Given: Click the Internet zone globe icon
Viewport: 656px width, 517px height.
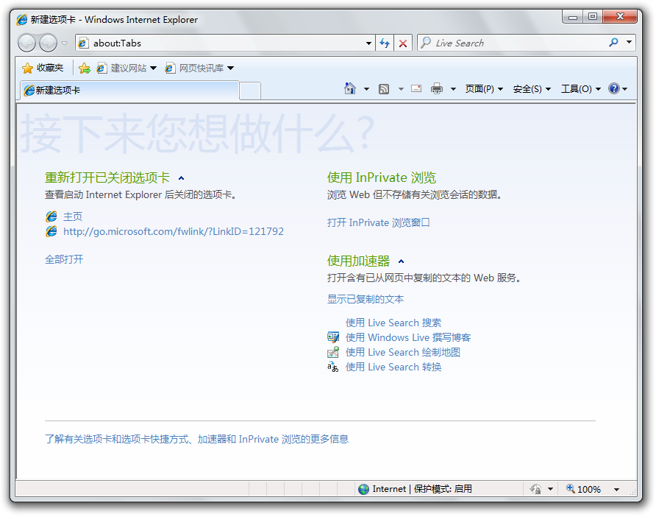Looking at the screenshot, I should click(x=363, y=489).
